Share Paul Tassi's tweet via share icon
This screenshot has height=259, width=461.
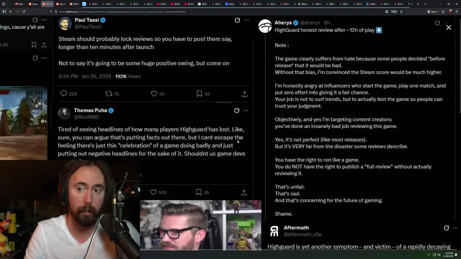(245, 94)
